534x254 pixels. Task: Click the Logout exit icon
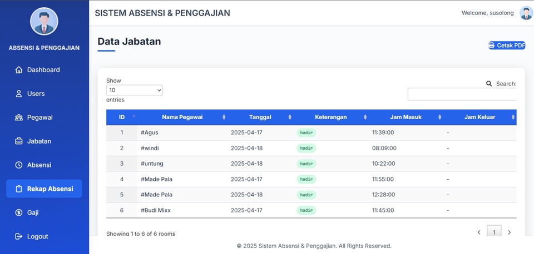coord(19,236)
